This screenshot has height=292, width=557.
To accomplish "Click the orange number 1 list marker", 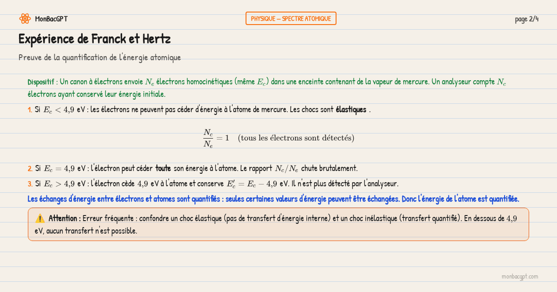I will tap(30, 110).
